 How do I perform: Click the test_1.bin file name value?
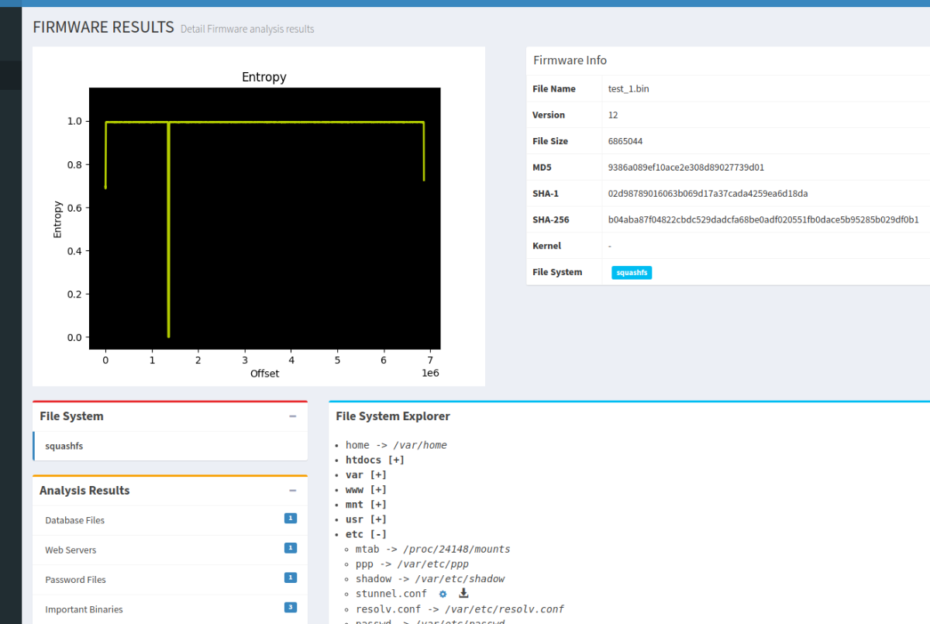coord(629,89)
